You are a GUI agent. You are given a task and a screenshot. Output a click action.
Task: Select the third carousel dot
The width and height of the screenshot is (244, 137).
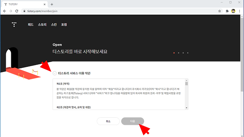click(183, 53)
